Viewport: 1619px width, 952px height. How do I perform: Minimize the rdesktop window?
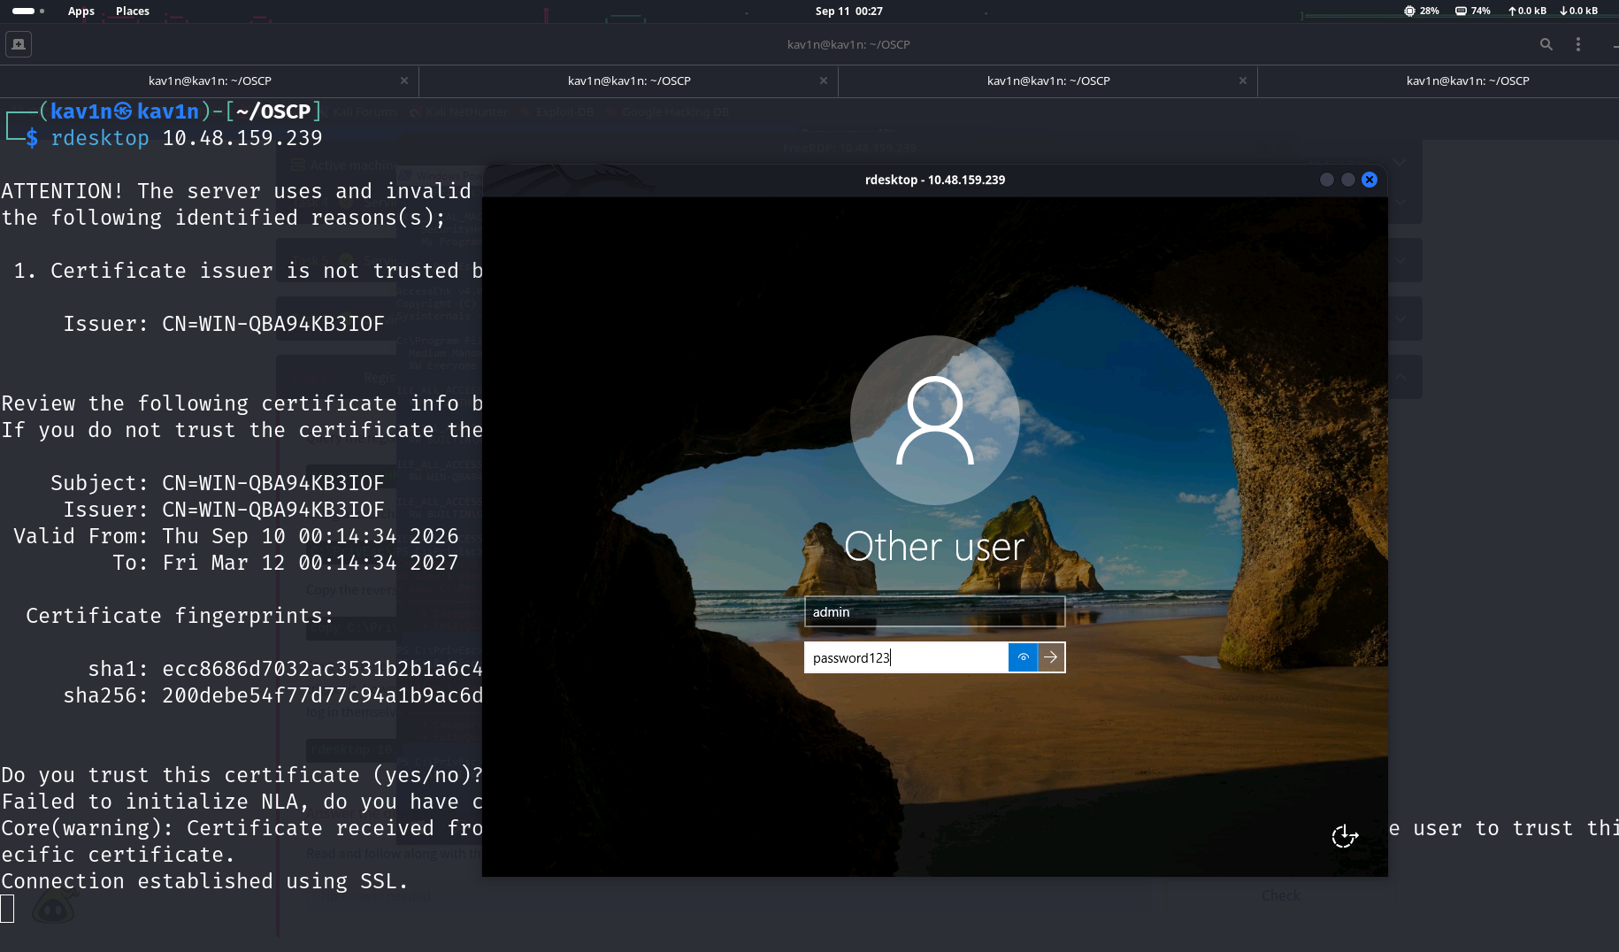[1326, 180]
